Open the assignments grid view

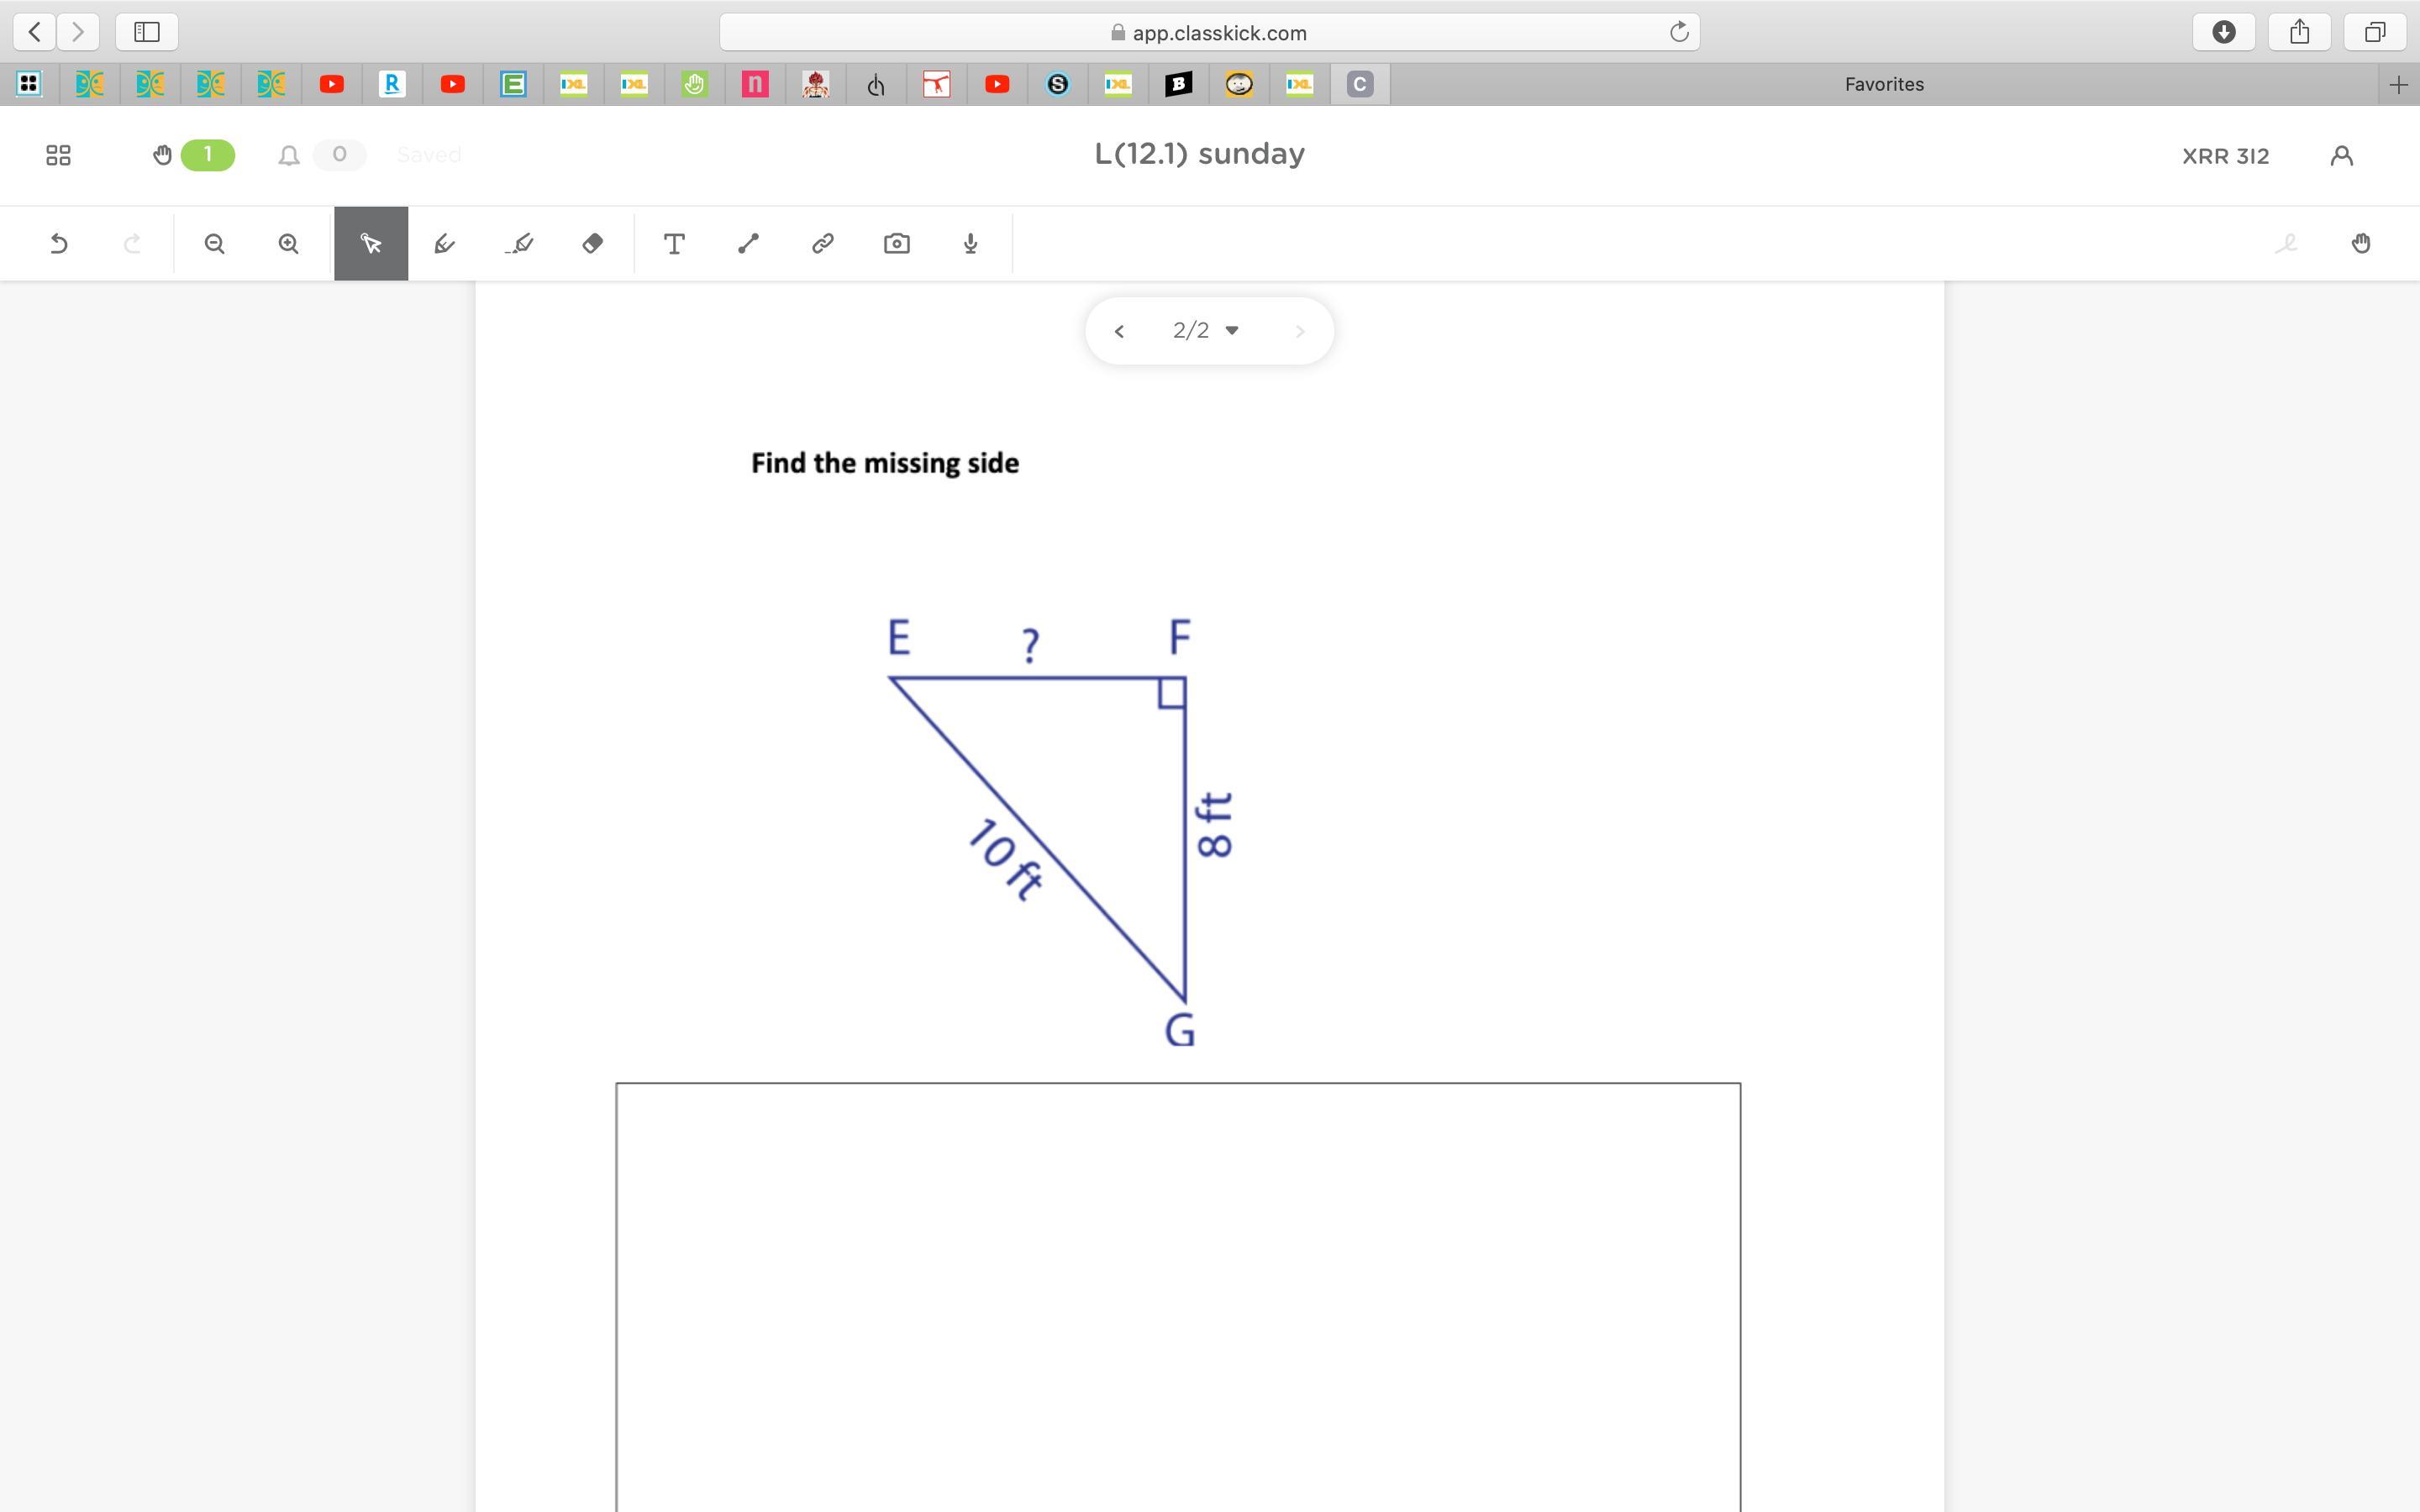click(58, 155)
